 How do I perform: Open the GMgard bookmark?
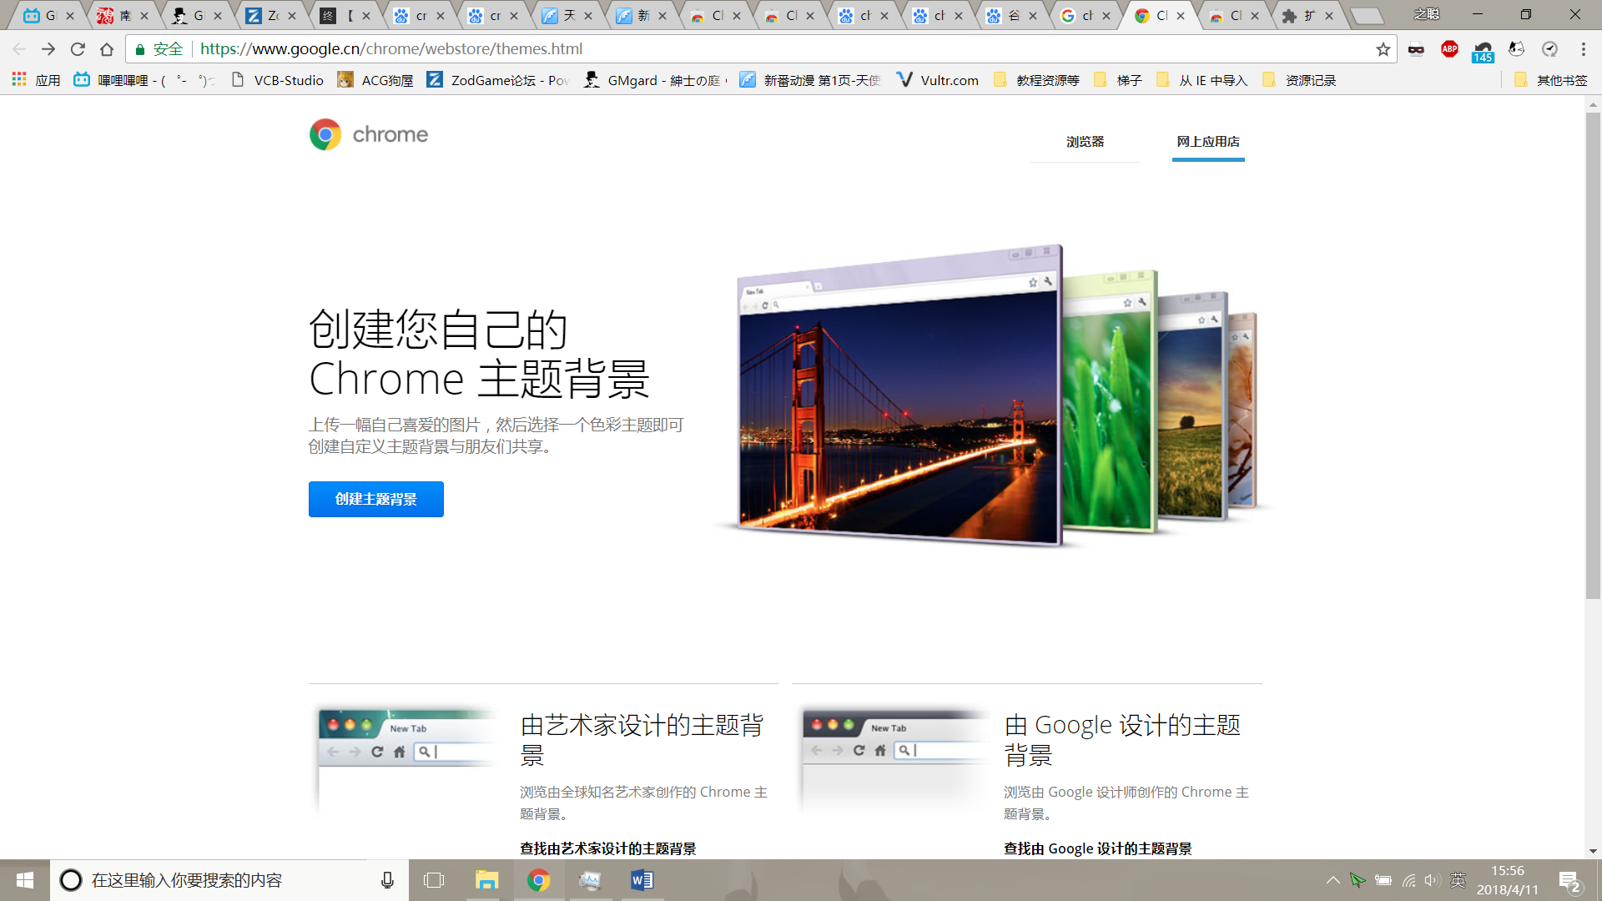tap(655, 80)
